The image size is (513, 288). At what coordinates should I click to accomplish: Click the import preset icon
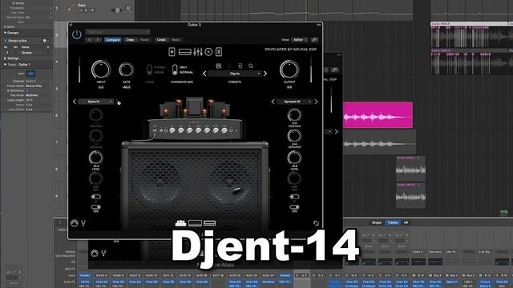tap(240, 66)
